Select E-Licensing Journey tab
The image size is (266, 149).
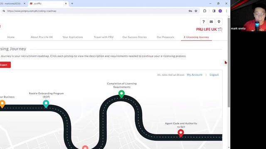point(196,37)
